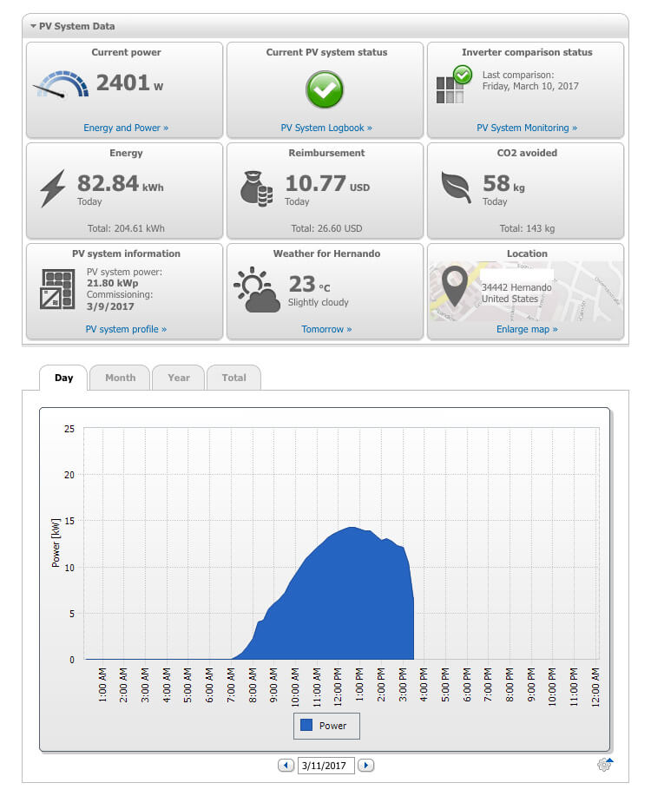Click the partly cloudy weather icon
651x796 pixels.
pyautogui.click(x=257, y=289)
